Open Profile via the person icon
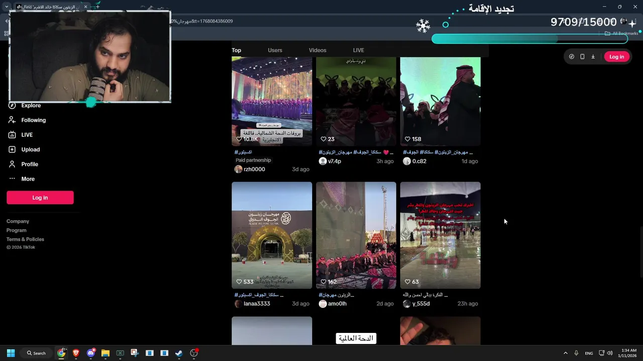Image resolution: width=643 pixels, height=361 pixels. [12, 164]
